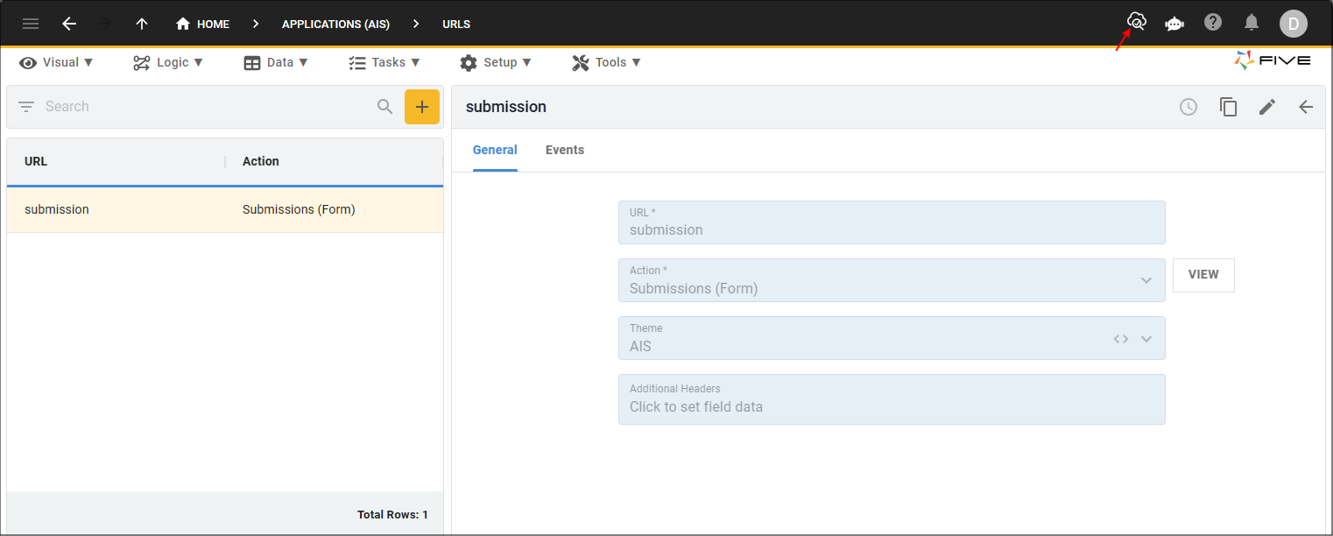Screen dimensions: 1333x536
Task: Switch to the Events tab
Action: click(564, 150)
